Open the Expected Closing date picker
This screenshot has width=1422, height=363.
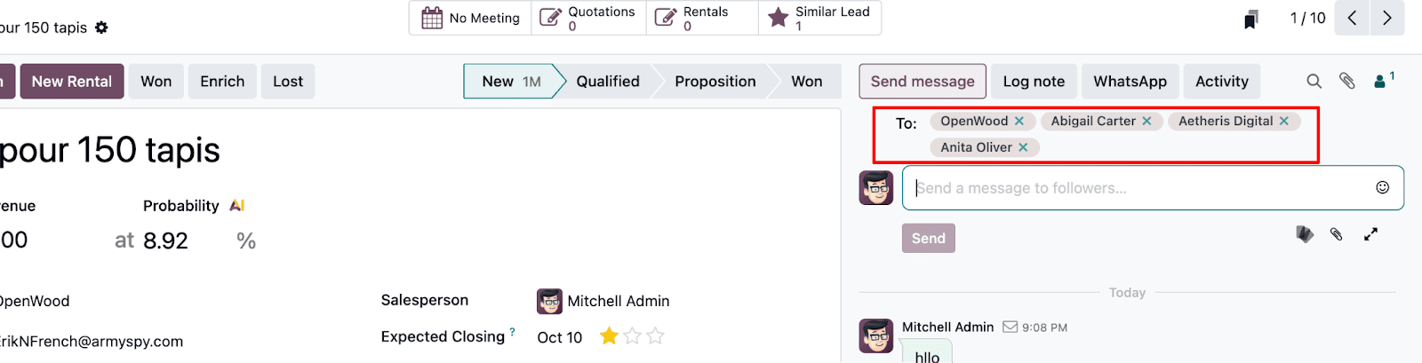point(559,337)
